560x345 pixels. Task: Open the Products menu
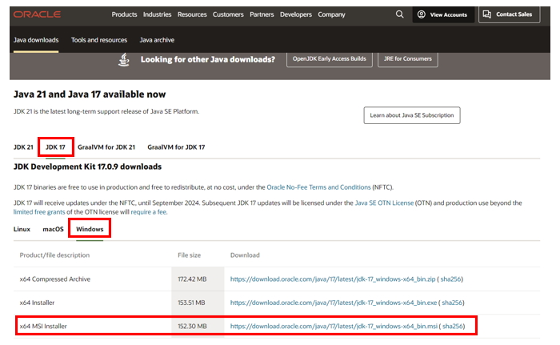point(124,14)
